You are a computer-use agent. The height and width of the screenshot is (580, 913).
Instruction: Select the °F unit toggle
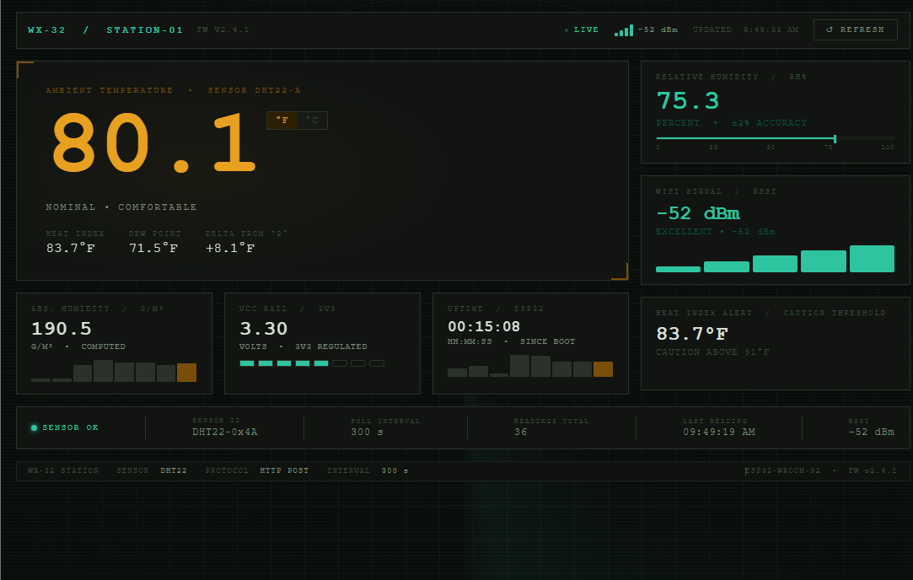pos(282,121)
